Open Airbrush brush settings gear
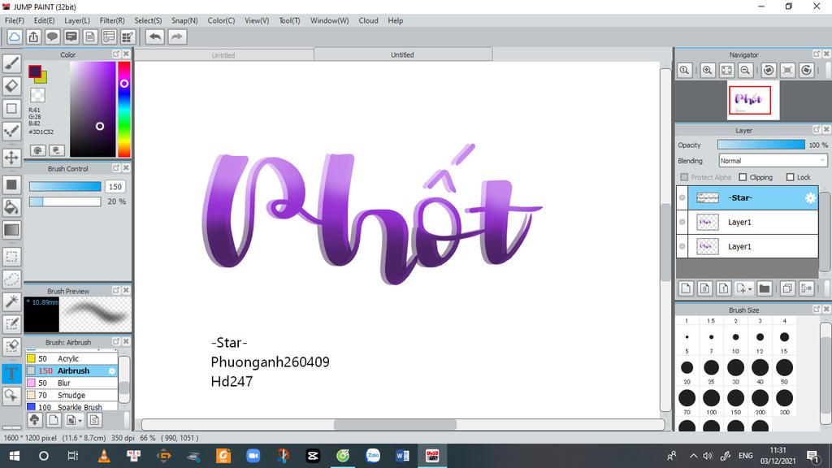This screenshot has height=468, width=832. coord(112,370)
